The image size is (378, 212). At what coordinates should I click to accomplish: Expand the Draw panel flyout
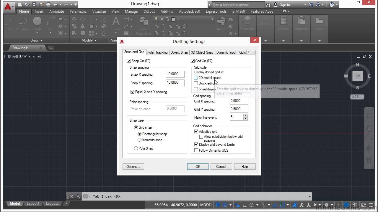(37, 40)
